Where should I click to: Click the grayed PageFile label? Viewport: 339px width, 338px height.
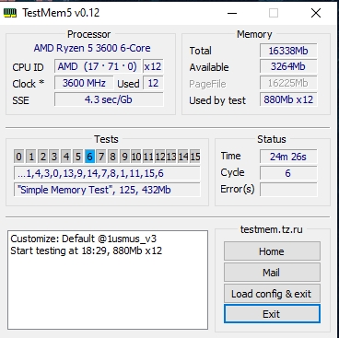click(207, 84)
